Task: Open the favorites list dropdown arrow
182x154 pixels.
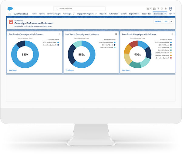Action: tap(150, 9)
